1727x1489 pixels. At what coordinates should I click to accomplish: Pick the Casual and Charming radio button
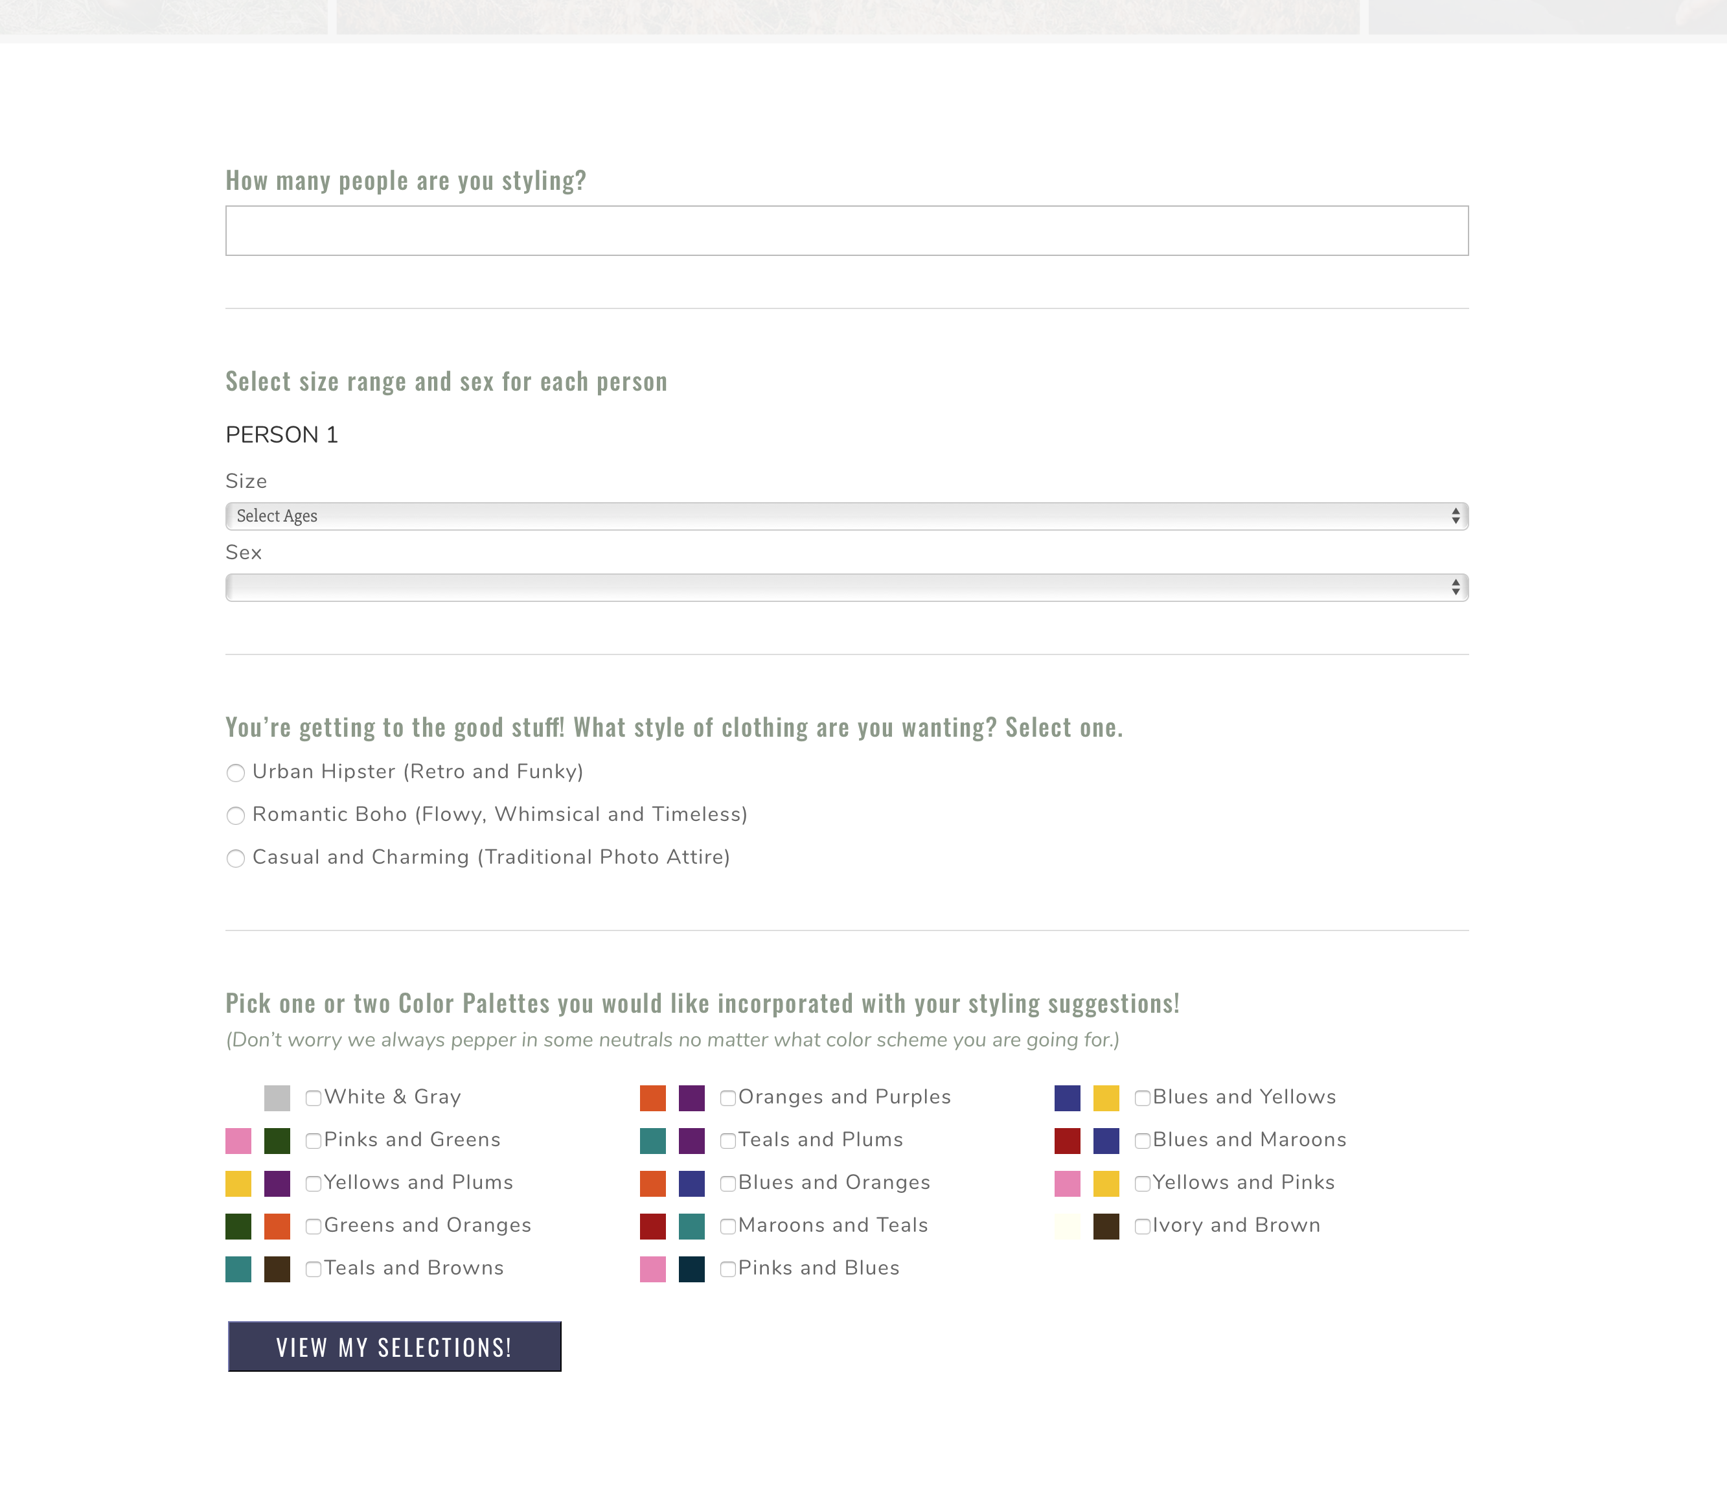[x=236, y=858]
